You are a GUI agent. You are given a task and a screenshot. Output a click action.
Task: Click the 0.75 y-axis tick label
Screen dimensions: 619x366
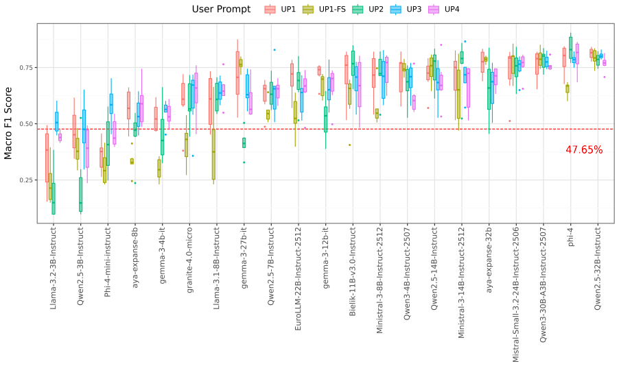27,68
